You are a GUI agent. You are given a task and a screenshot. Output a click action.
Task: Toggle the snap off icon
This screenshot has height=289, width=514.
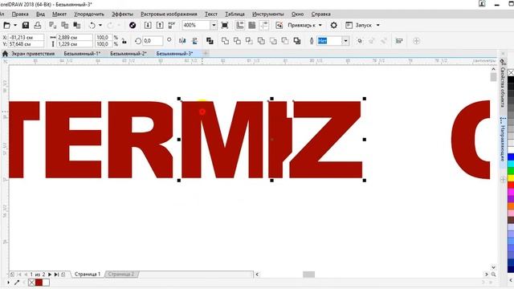[x=279, y=25]
